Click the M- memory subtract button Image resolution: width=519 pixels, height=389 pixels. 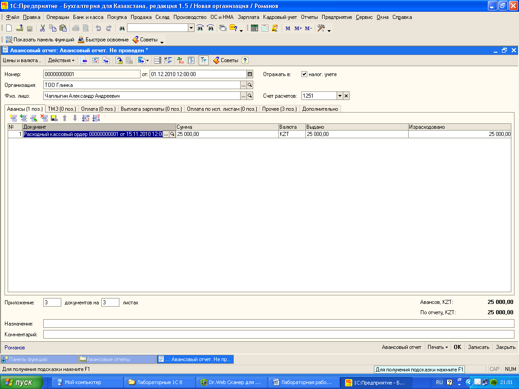(309, 28)
